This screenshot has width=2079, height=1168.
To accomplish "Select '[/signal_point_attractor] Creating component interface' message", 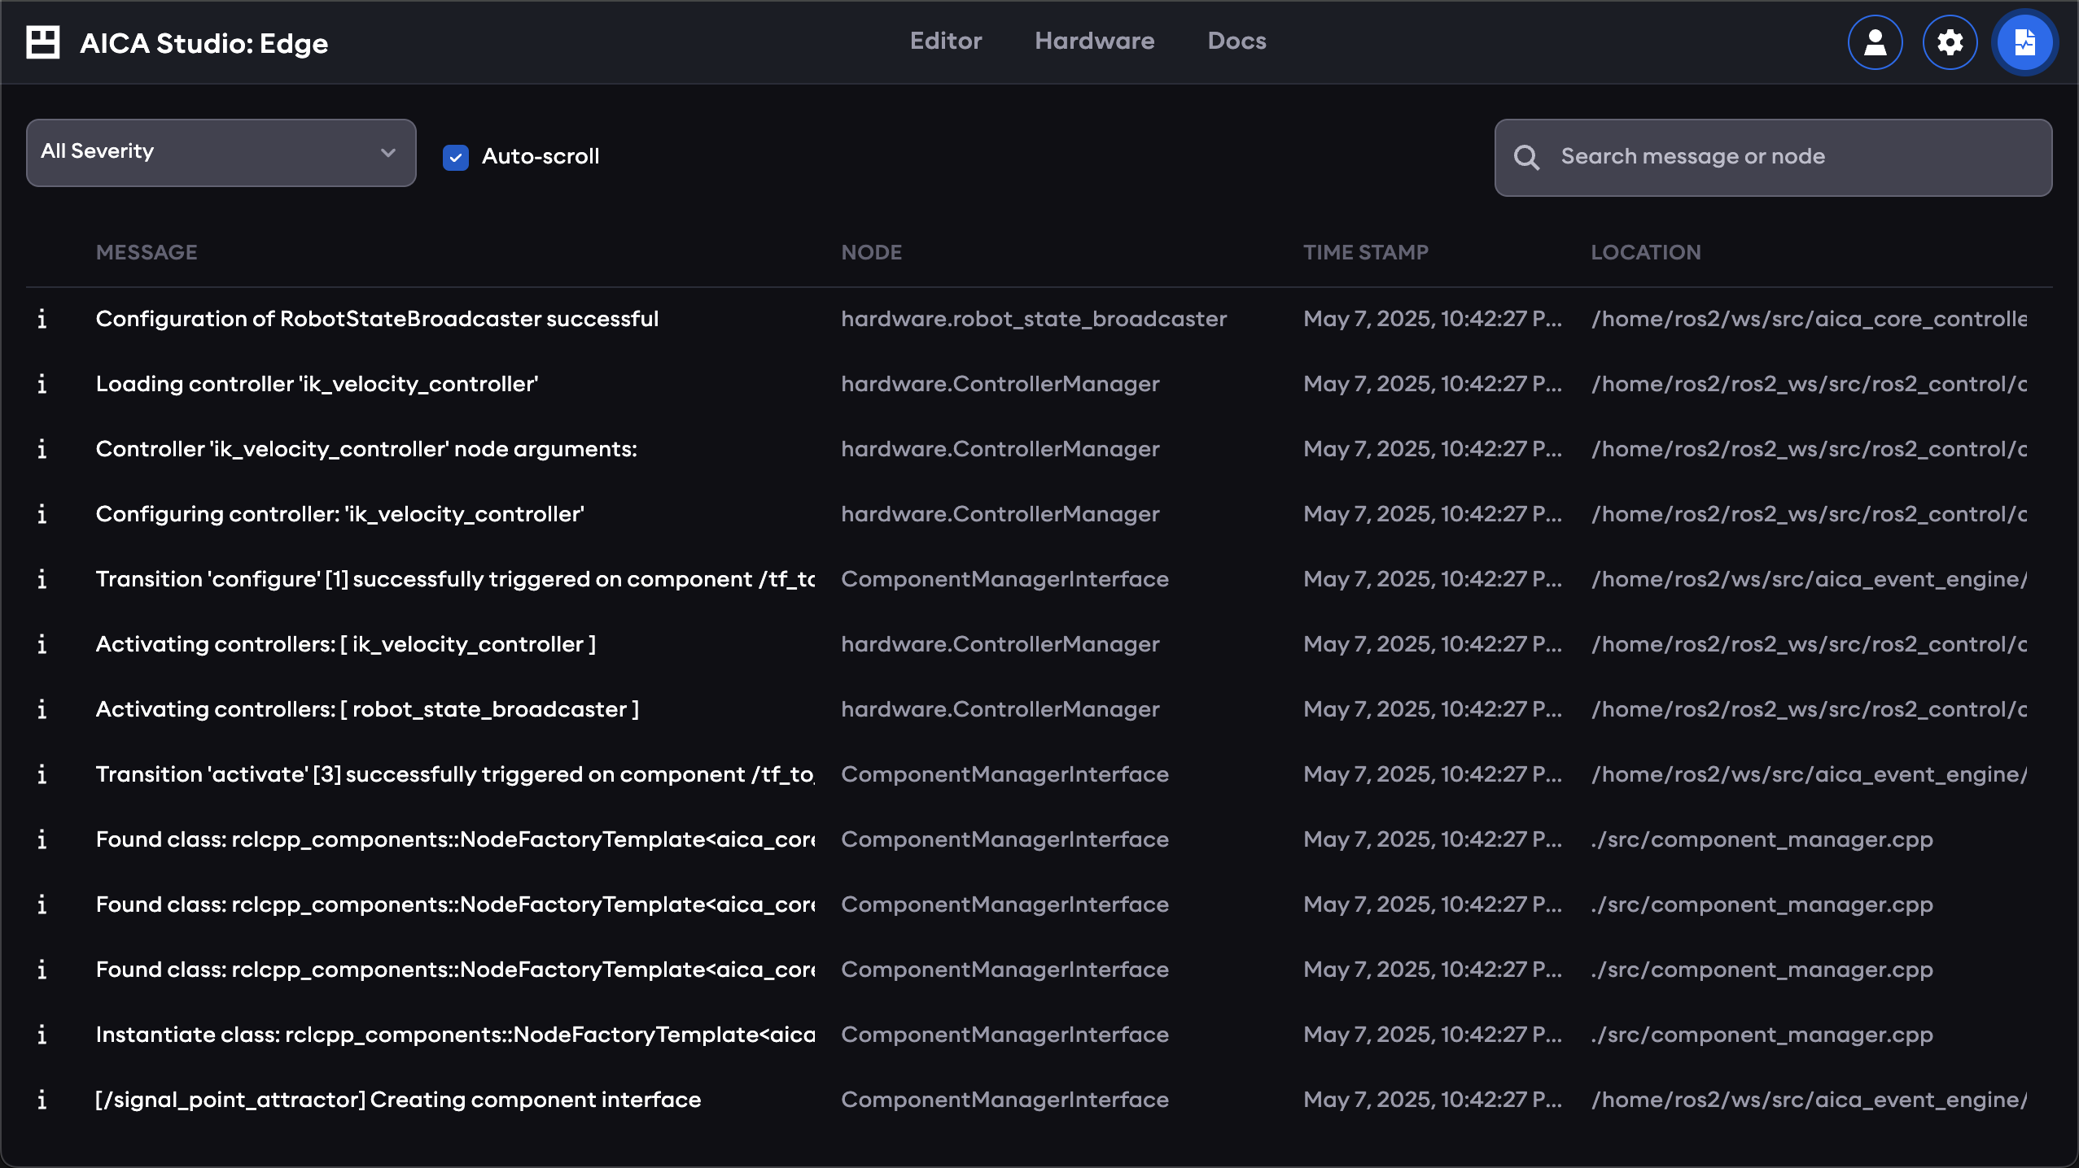I will pyautogui.click(x=398, y=1100).
